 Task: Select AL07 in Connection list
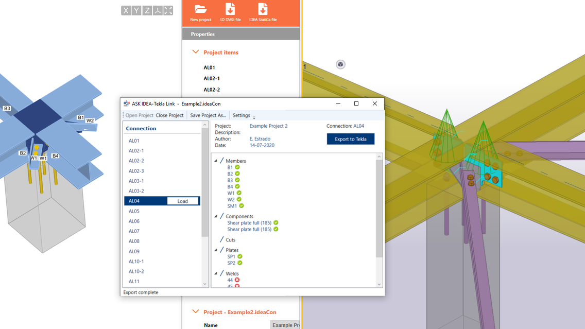click(134, 231)
